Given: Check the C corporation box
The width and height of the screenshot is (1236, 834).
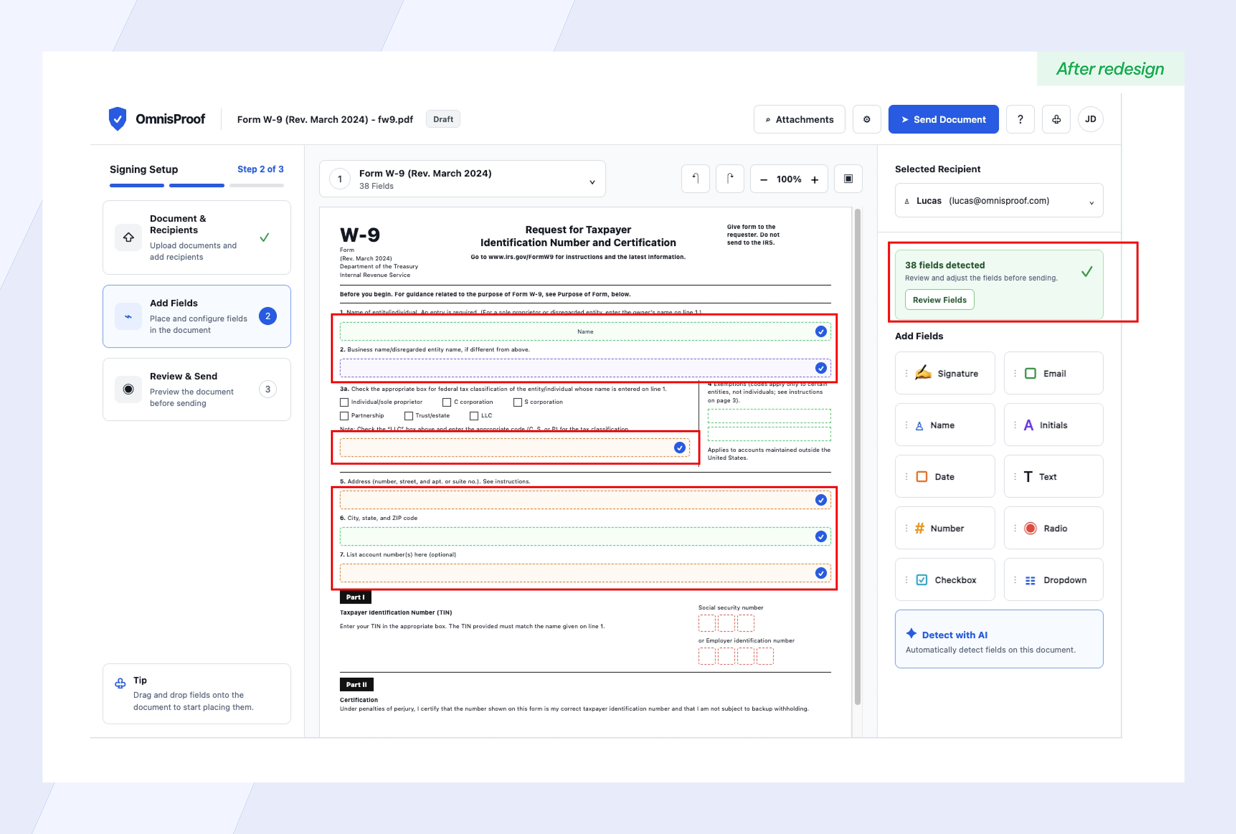Looking at the screenshot, I should coord(447,403).
